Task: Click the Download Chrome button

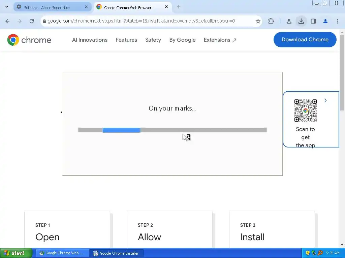Action: pyautogui.click(x=305, y=40)
